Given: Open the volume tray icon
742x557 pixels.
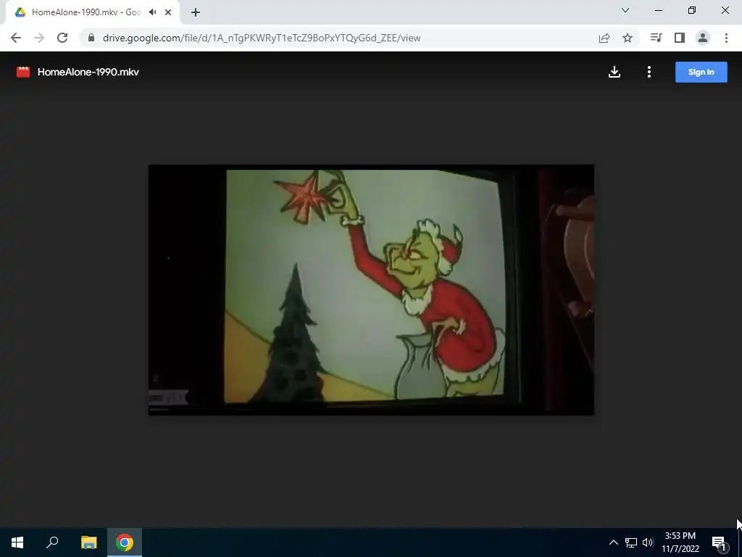Looking at the screenshot, I should [x=648, y=542].
